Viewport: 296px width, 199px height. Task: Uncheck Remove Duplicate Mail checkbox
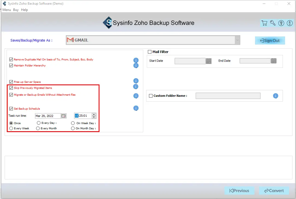coord(11,60)
